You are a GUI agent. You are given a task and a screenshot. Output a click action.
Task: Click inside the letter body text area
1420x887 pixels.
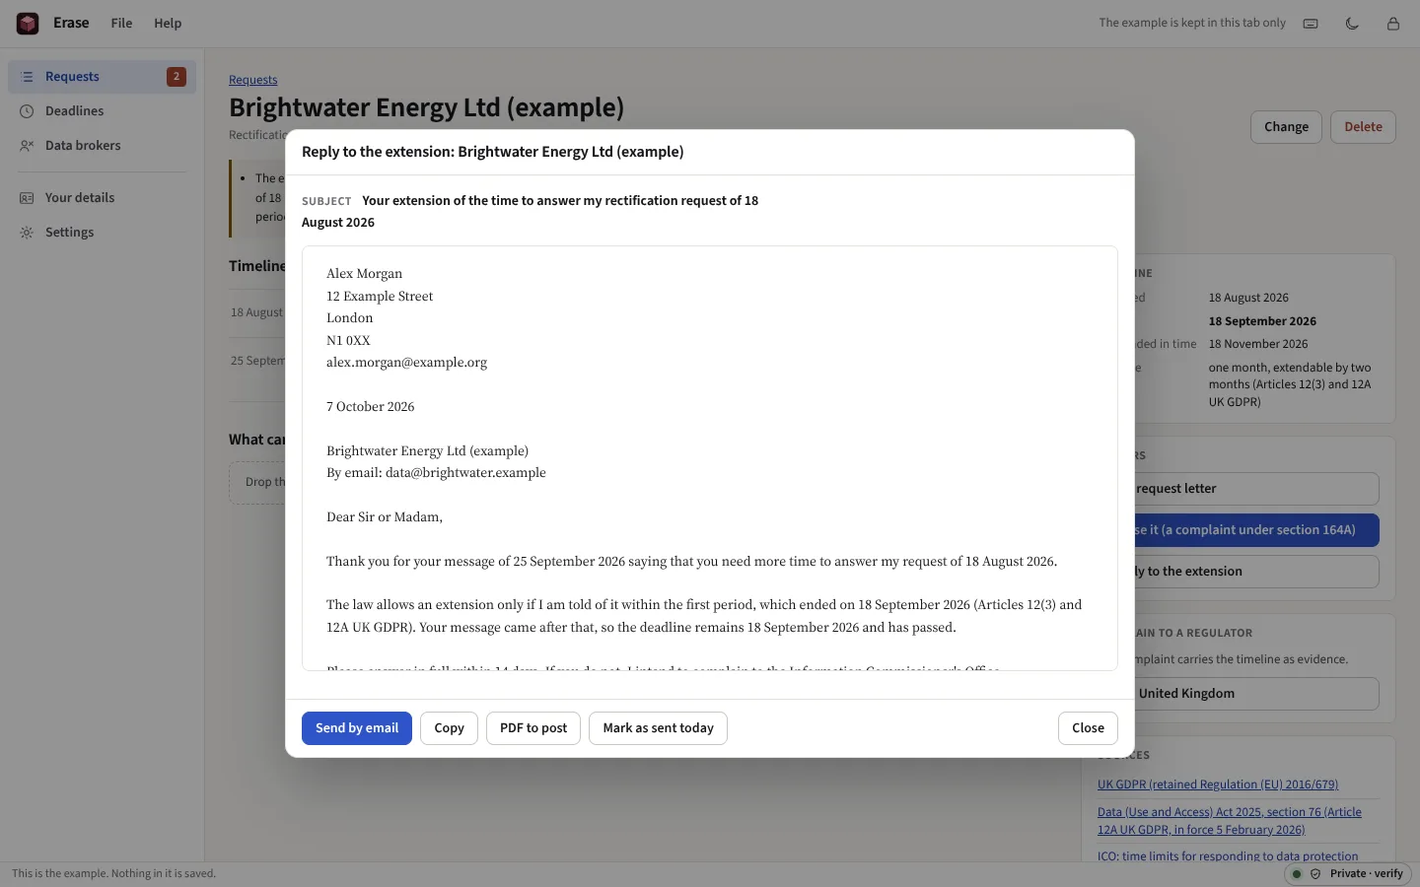pyautogui.click(x=710, y=458)
